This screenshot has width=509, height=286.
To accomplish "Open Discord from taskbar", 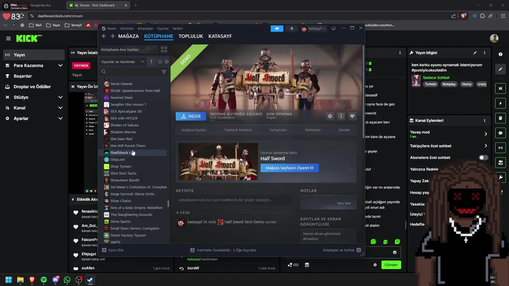I will [55, 280].
